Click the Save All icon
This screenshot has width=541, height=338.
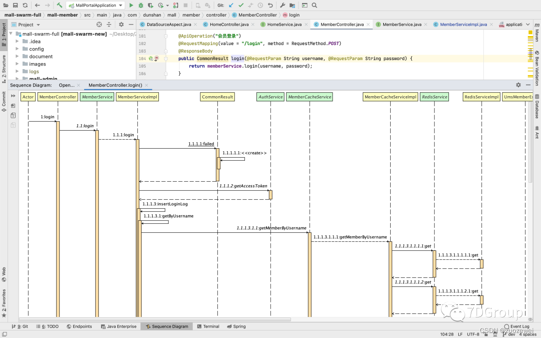pos(15,5)
